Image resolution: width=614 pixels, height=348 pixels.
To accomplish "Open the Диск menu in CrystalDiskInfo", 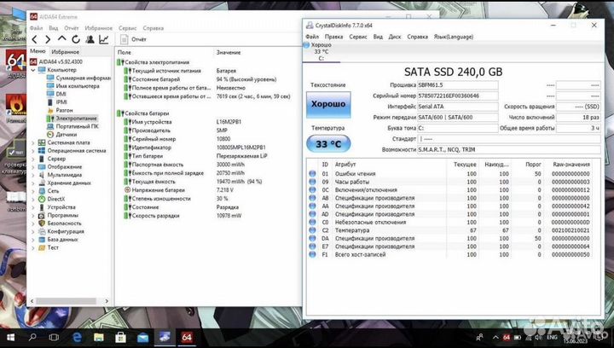I will pyautogui.click(x=395, y=37).
